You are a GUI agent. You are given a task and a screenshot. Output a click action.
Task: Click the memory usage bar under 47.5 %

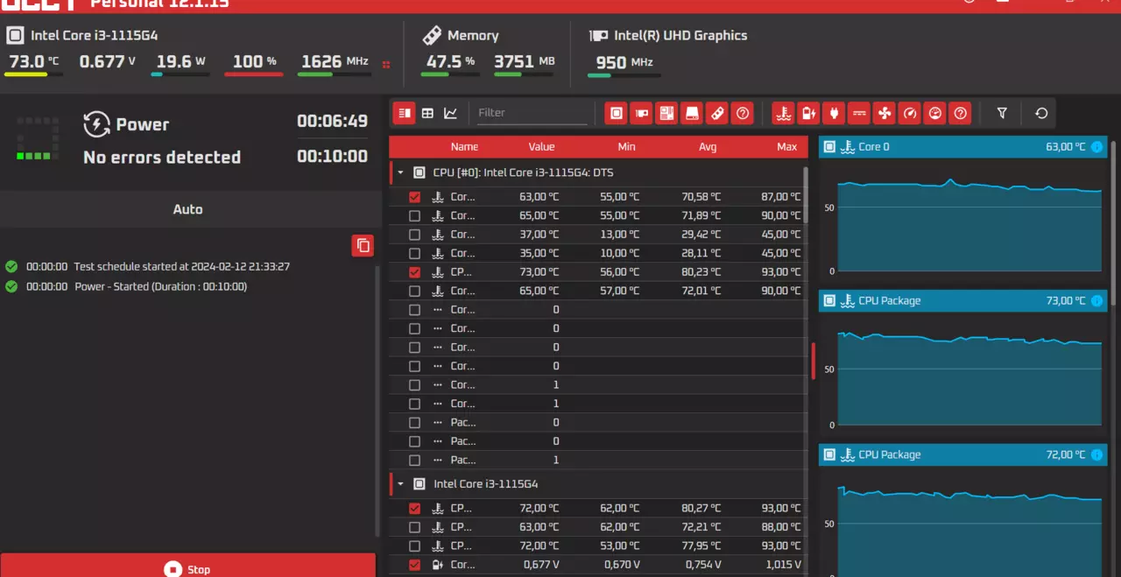449,74
